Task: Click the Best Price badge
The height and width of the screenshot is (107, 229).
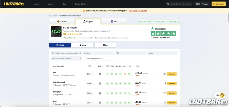Action: [174, 21]
